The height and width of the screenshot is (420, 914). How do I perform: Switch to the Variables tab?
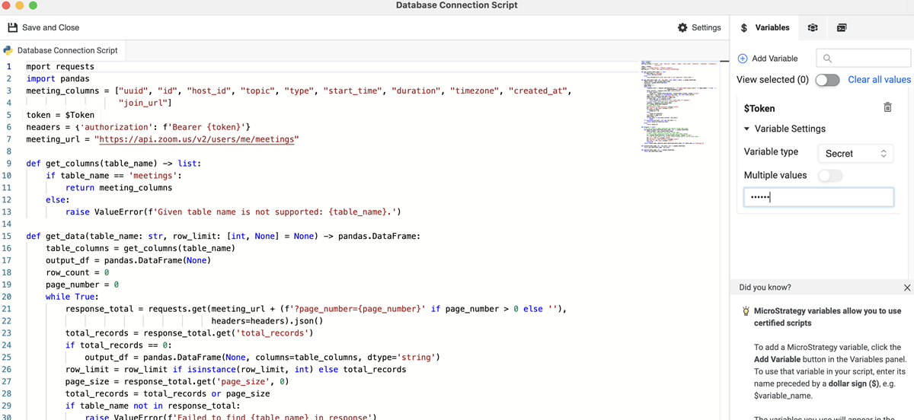[765, 27]
